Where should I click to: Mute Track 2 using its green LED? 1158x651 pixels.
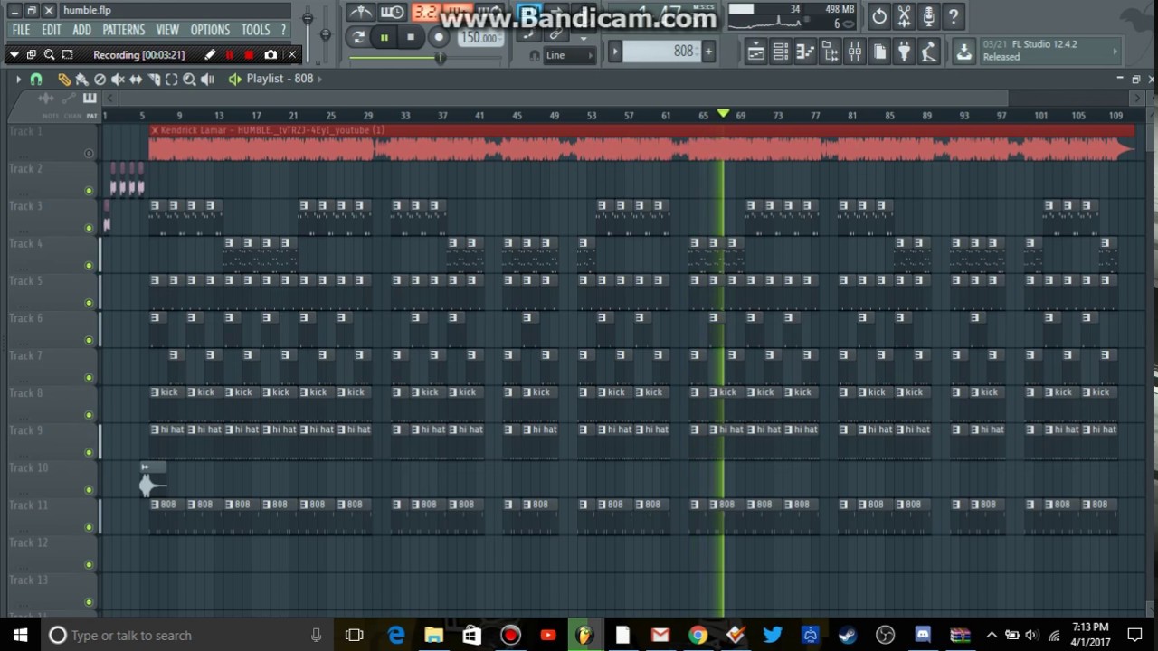[x=89, y=191]
